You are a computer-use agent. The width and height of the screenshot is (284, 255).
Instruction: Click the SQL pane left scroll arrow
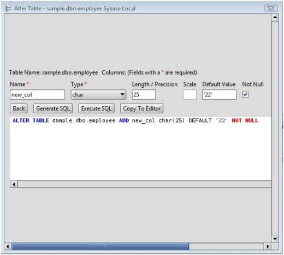coord(14,184)
